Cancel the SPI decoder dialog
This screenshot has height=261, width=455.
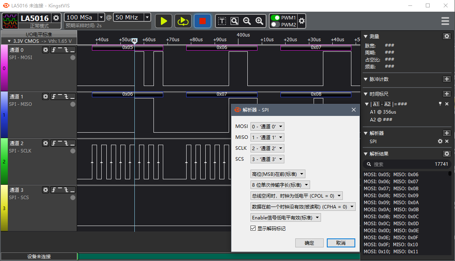[341, 243]
